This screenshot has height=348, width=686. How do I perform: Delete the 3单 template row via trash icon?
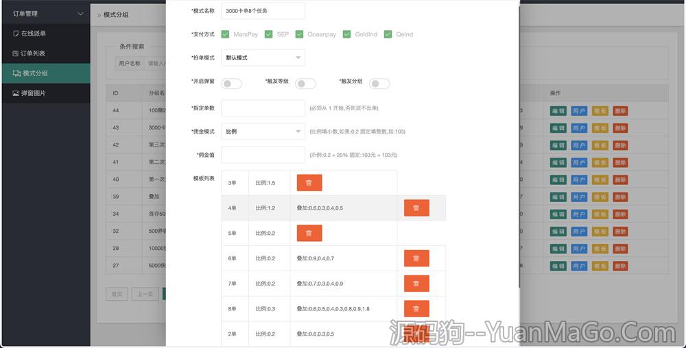pos(309,182)
